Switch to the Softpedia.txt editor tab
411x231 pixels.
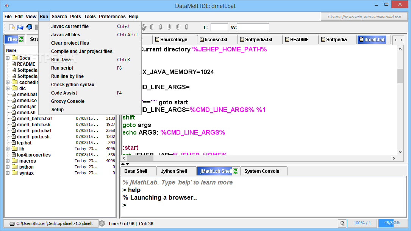click(259, 39)
